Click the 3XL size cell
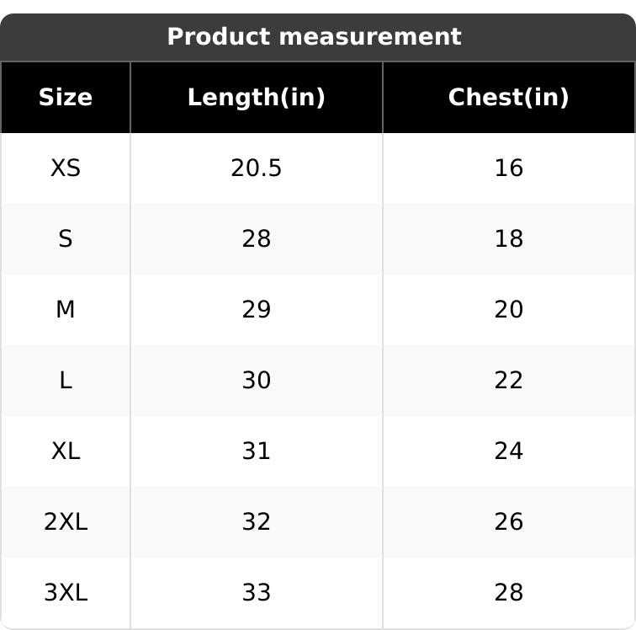Screen dimensions: 636x630 click(66, 593)
